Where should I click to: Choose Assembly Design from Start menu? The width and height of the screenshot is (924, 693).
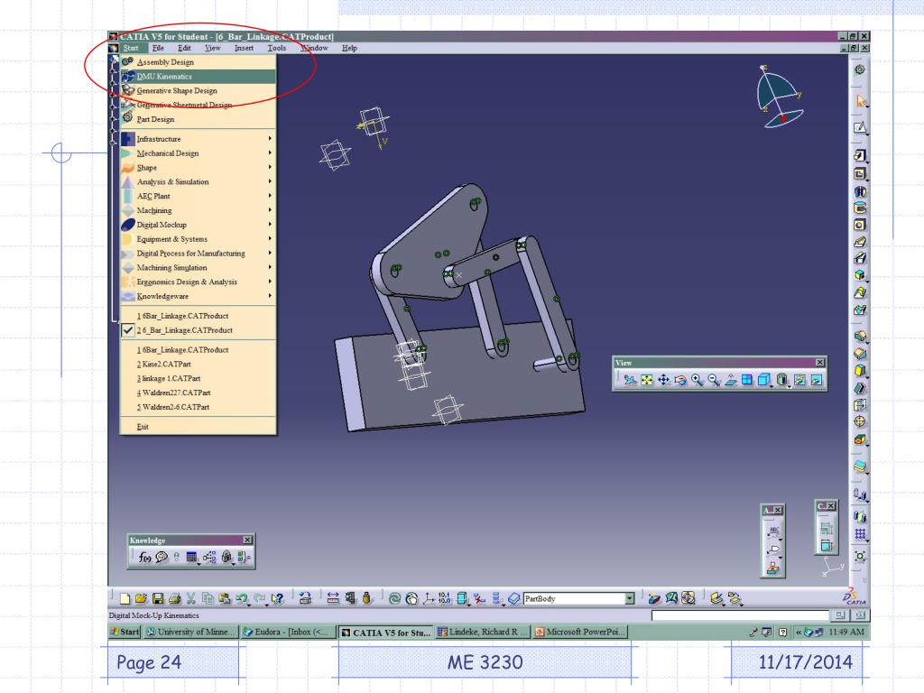[x=198, y=62]
